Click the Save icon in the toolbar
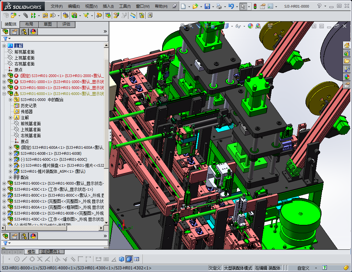This screenshot has width=352, height=272. [x=207, y=6]
